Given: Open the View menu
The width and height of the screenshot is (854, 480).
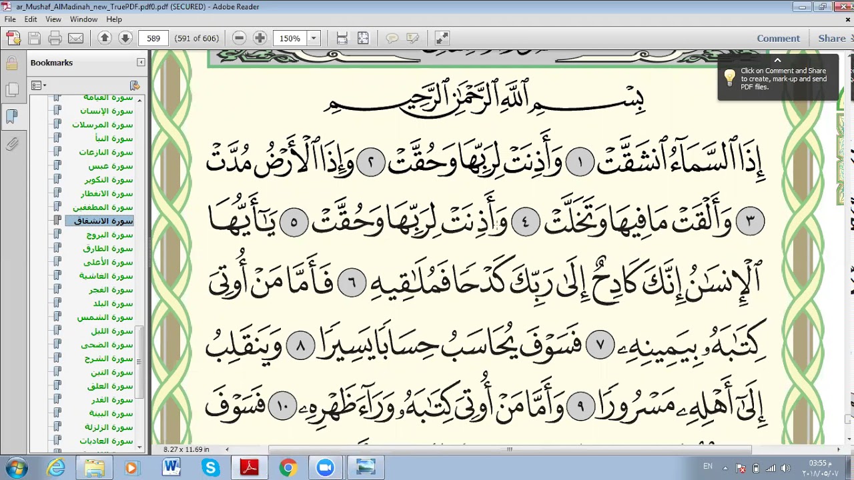Looking at the screenshot, I should click(x=53, y=19).
